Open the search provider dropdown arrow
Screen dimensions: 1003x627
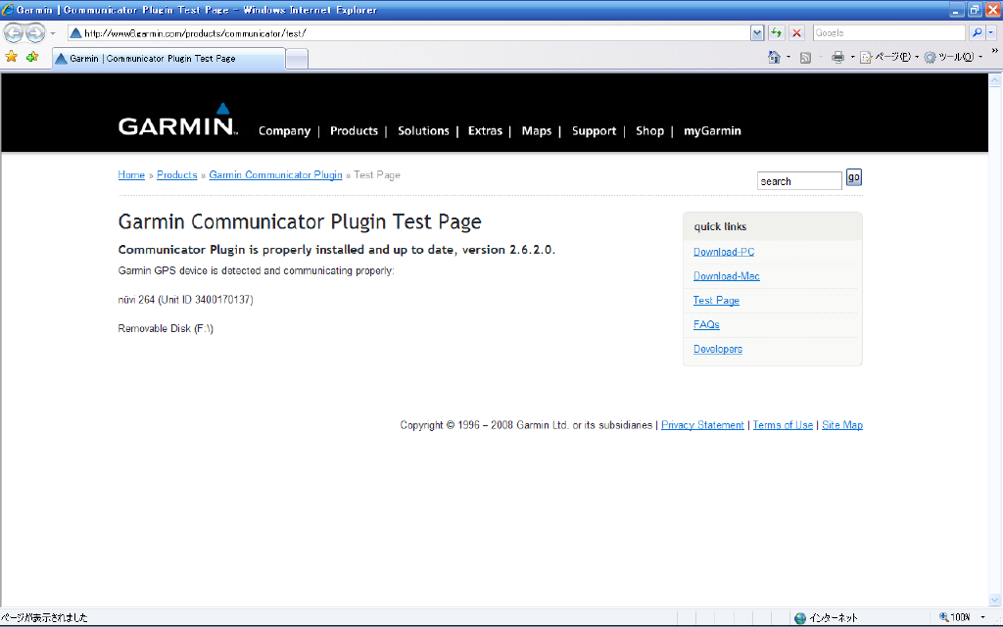pos(991,33)
